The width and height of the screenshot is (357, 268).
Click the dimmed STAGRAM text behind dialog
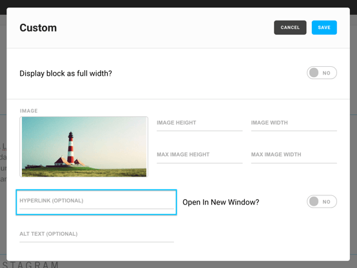click(30, 265)
